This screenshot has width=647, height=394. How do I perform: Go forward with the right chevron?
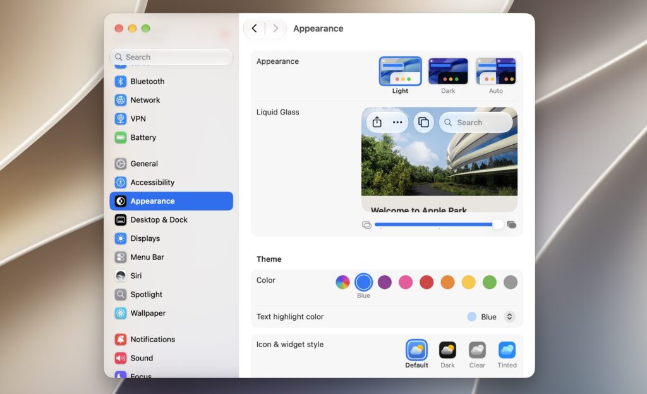point(275,28)
